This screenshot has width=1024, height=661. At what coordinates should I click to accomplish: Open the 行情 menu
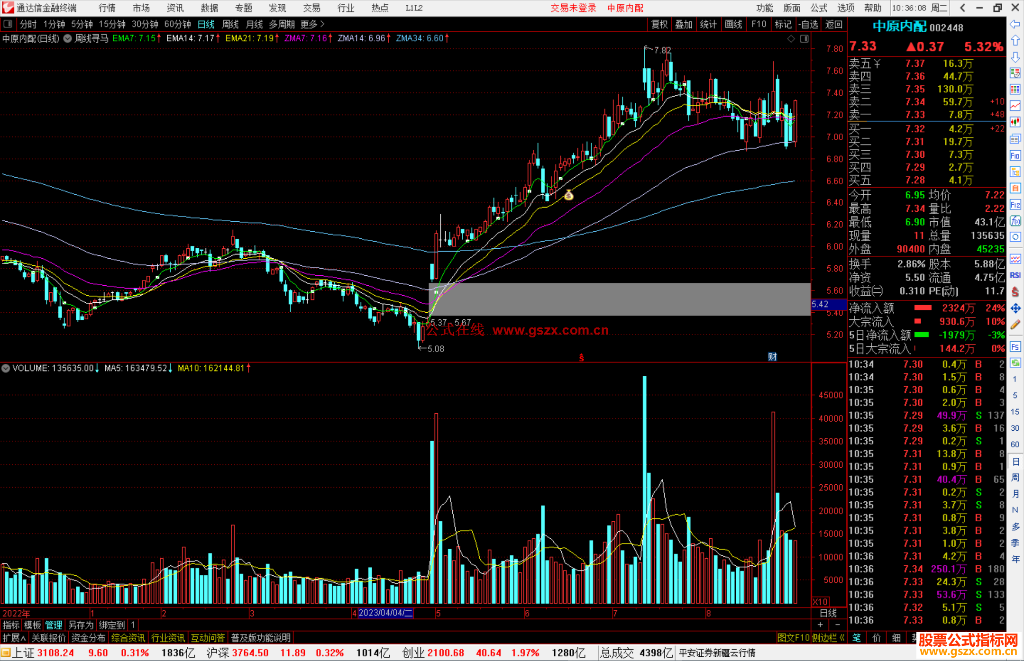[x=107, y=8]
